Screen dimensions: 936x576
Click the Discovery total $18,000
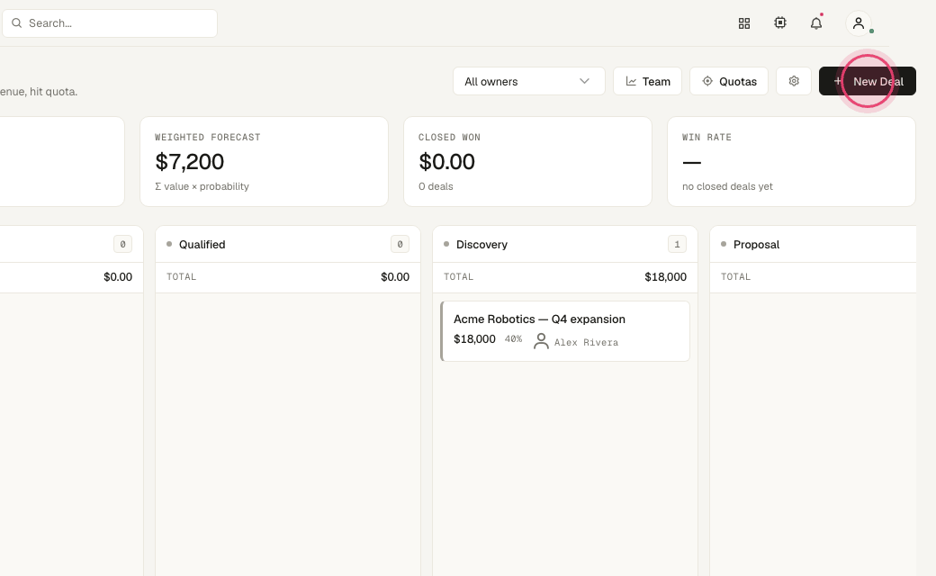[666, 277]
